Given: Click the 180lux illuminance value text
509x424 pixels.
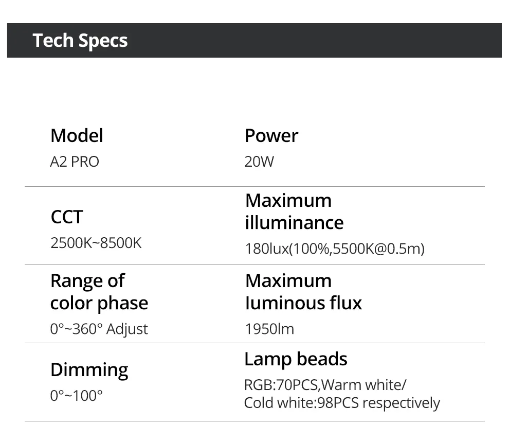Looking at the screenshot, I should click(335, 249).
